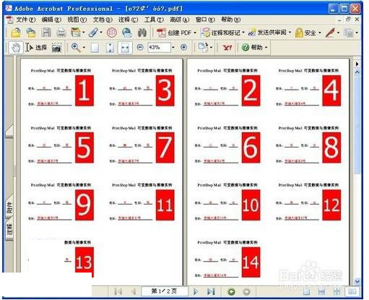Open the 帮助 menu in menu bar
369x300 pixels.
pyautogui.click(x=231, y=20)
